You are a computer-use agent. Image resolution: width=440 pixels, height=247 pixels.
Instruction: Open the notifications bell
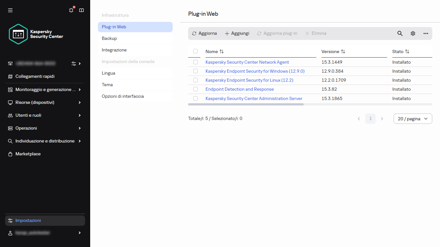(71, 10)
